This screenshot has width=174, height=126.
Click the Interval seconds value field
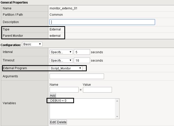pos(82,52)
